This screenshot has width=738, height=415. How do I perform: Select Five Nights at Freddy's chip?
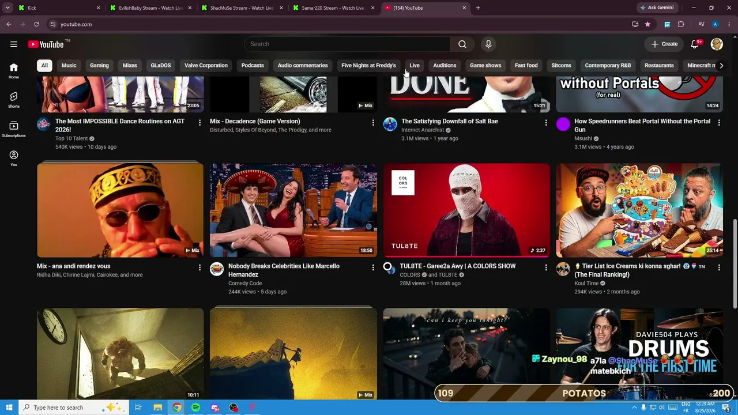tap(369, 65)
